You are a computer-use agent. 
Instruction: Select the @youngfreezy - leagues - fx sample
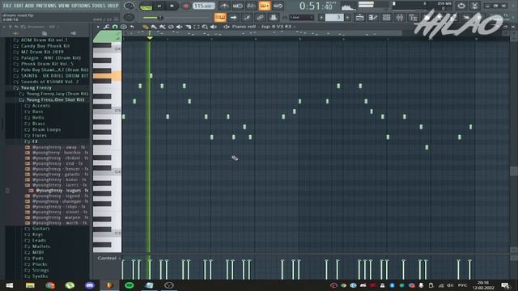pos(62,191)
